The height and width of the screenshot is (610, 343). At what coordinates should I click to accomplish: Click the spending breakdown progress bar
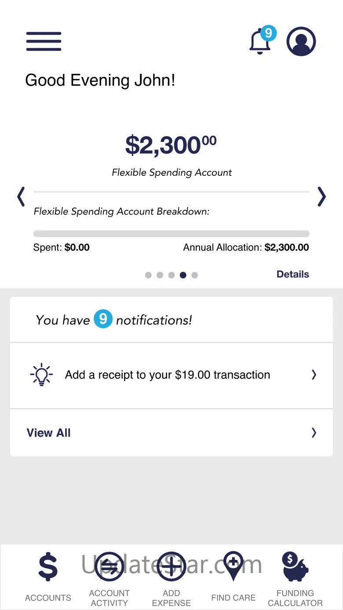click(x=171, y=234)
